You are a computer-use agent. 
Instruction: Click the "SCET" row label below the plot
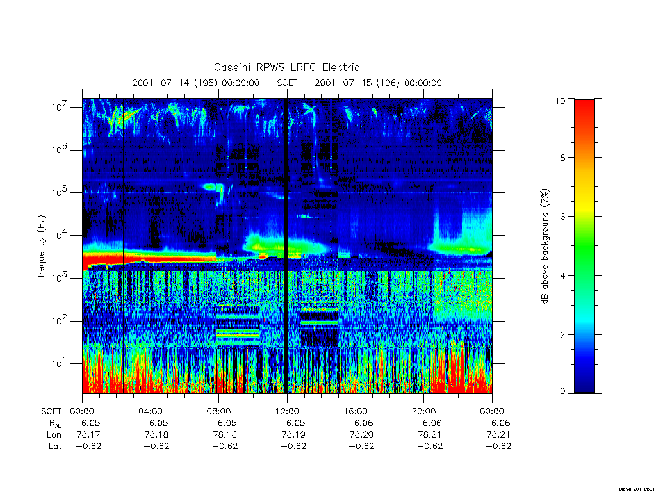(51, 411)
